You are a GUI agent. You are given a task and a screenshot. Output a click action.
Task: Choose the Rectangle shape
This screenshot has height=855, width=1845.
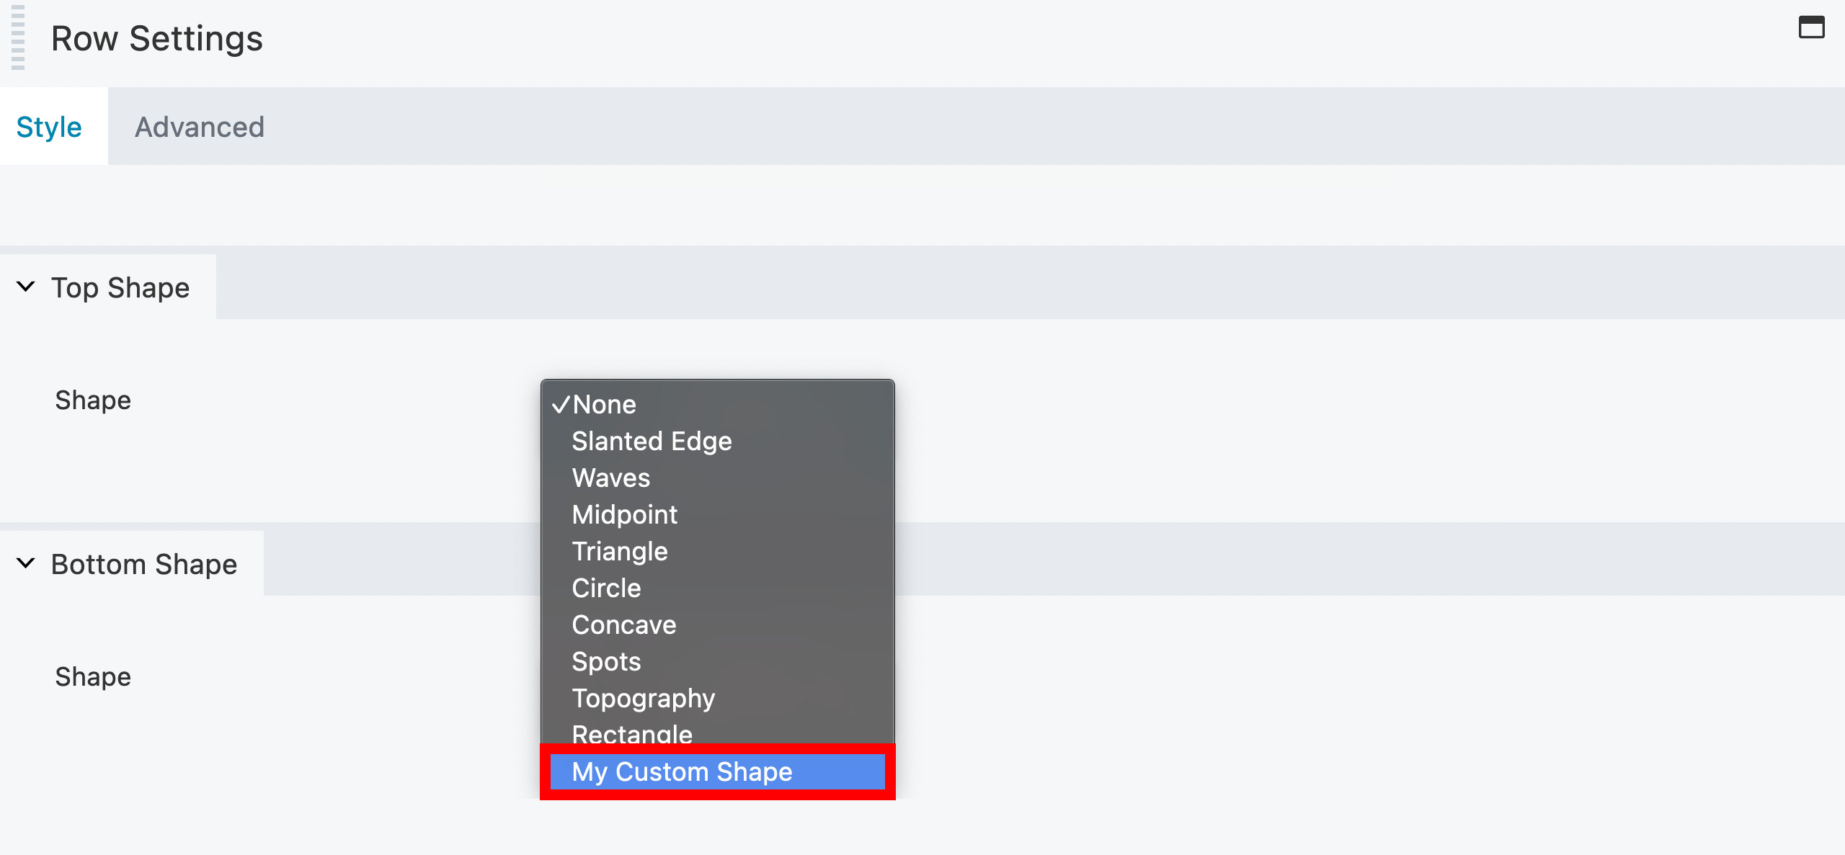631,734
